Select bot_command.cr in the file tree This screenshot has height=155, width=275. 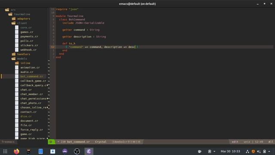[31, 76]
